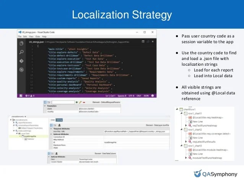Click UTF-8 encoding in status bar
The image size is (244, 183).
pyautogui.click(x=132, y=96)
